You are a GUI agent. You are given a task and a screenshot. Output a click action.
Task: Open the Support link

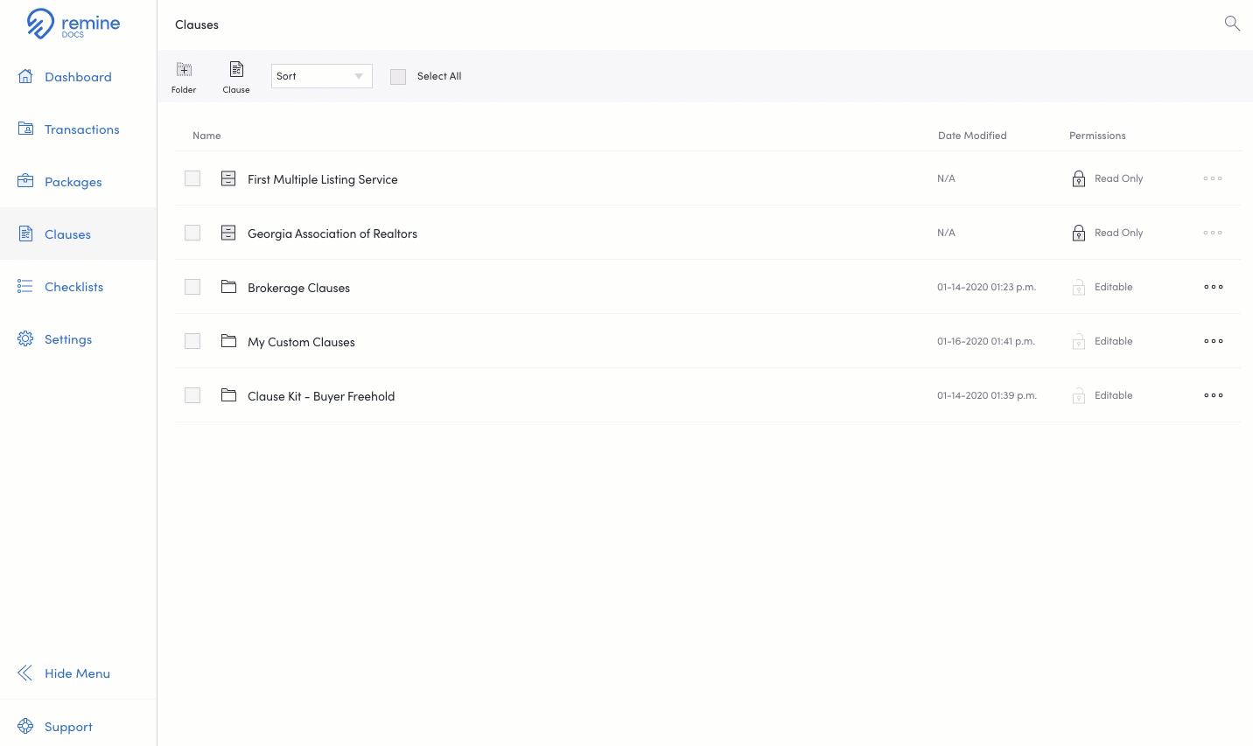(68, 727)
